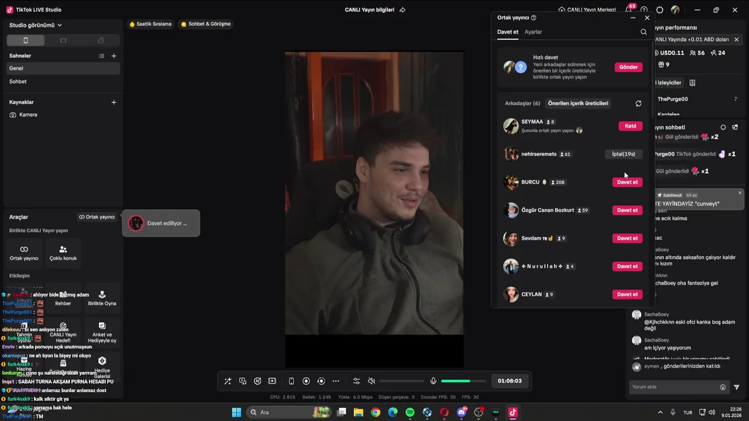Click the screen capture frame icon

click(x=272, y=381)
